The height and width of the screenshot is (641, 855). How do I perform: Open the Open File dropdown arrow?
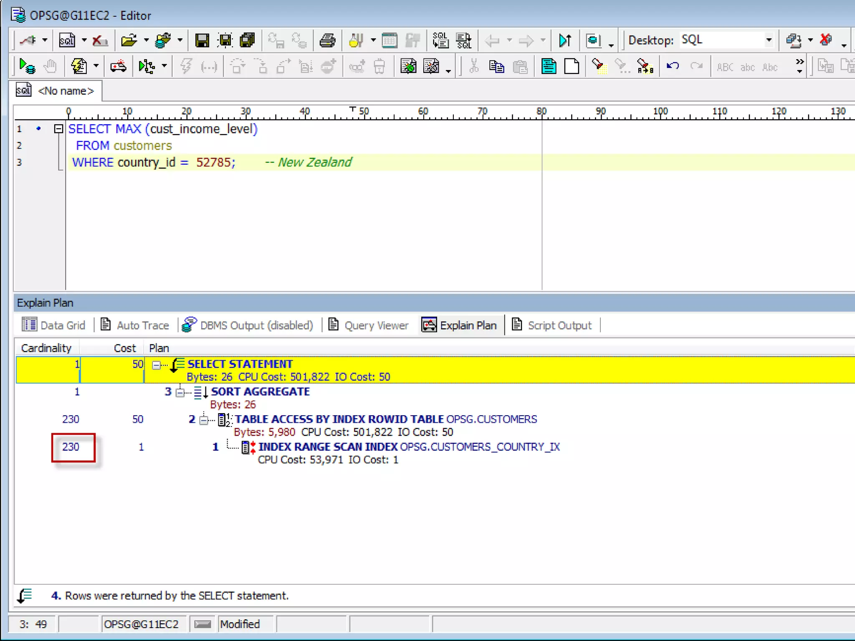click(146, 40)
